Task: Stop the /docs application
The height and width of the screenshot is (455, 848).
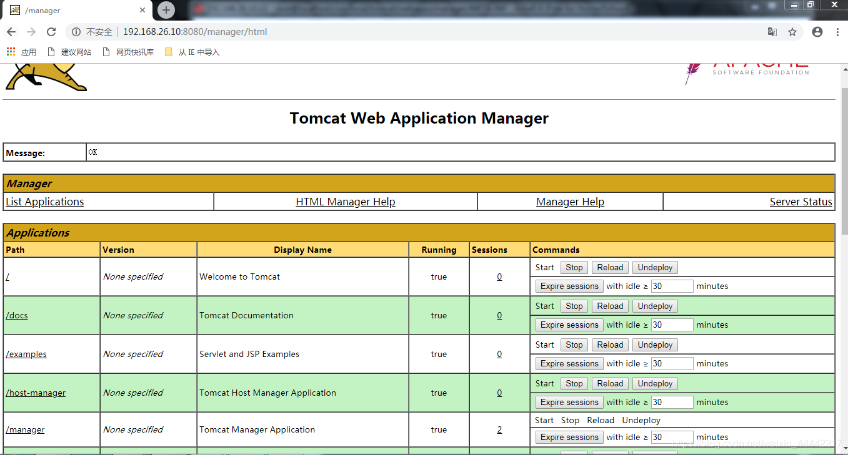Action: coord(574,306)
